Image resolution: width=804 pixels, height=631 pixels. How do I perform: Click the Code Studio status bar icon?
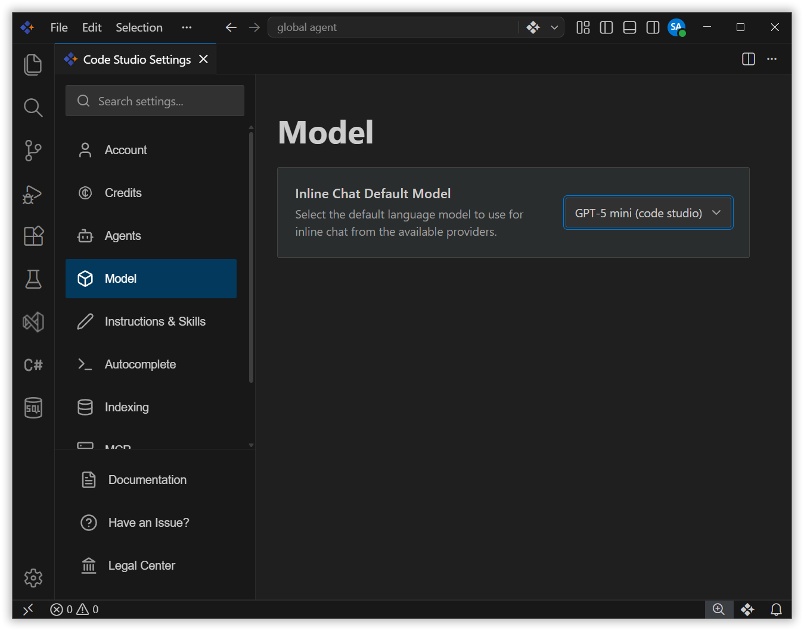coord(747,610)
